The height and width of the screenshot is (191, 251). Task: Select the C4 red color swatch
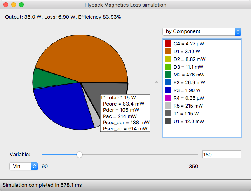[x=168, y=43]
